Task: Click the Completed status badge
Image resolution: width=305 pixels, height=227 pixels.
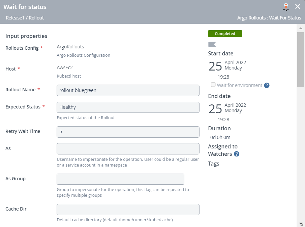Action: [x=225, y=34]
